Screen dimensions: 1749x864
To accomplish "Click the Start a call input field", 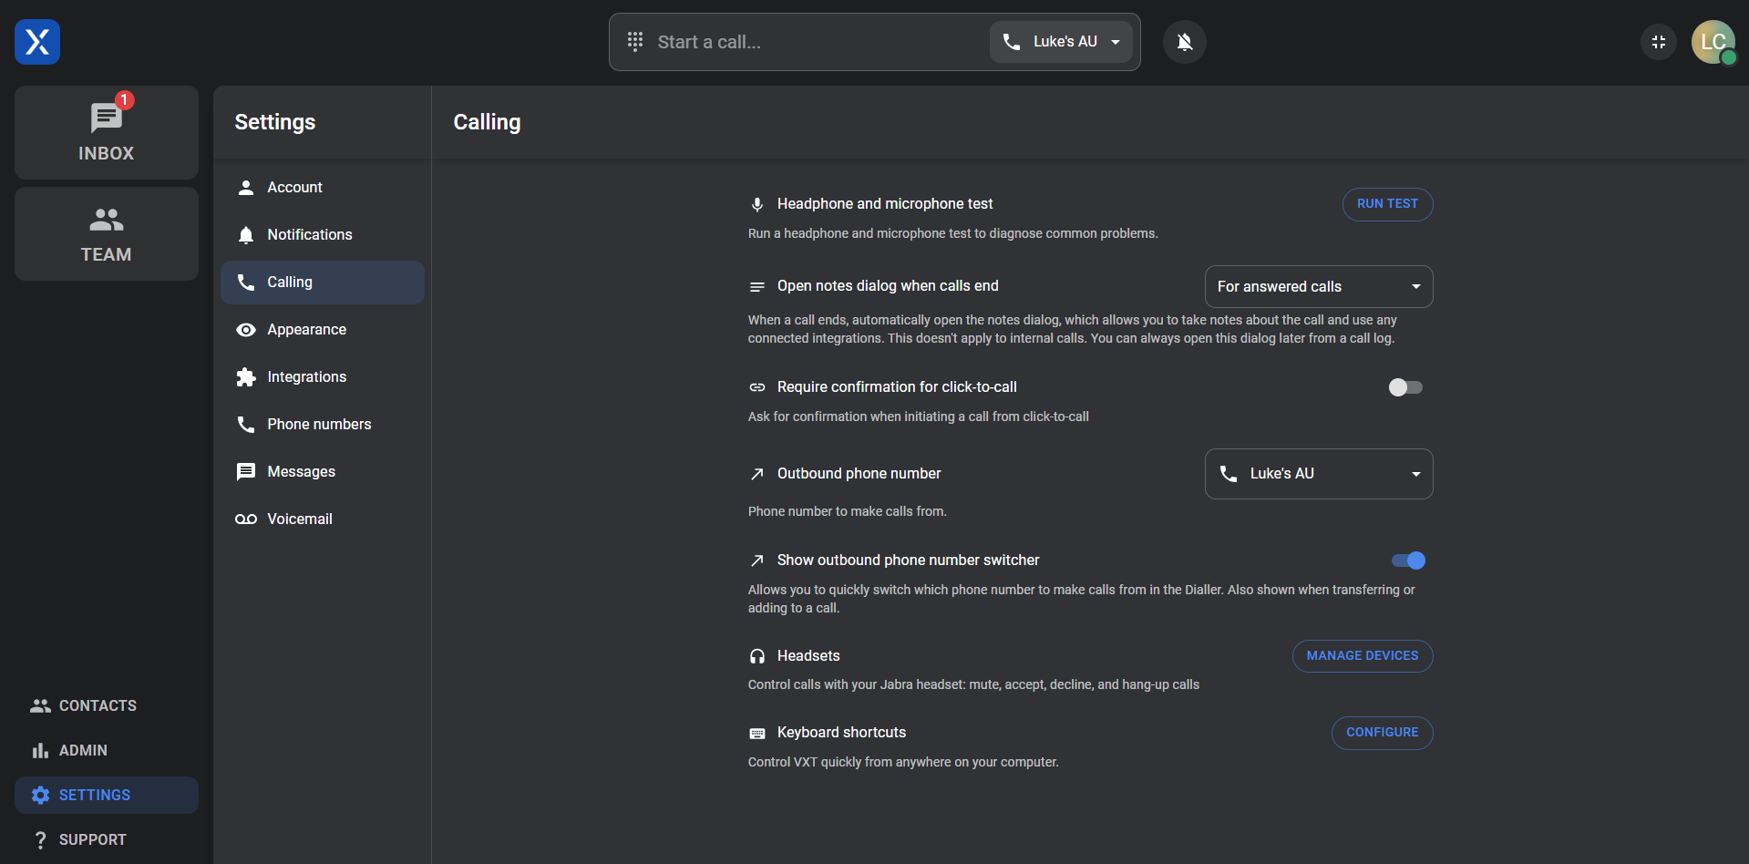I will (x=802, y=41).
